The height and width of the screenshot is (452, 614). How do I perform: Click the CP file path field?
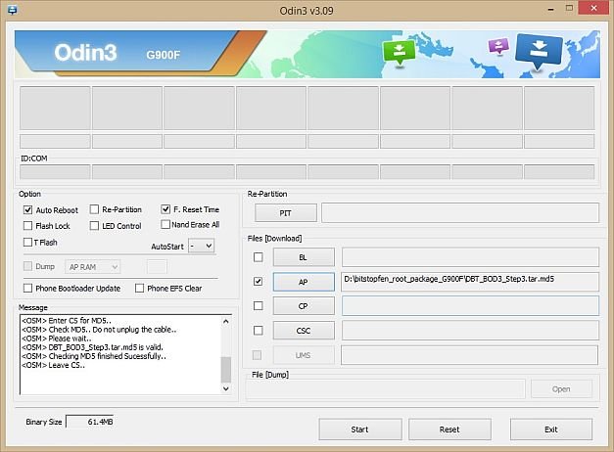[x=470, y=306]
